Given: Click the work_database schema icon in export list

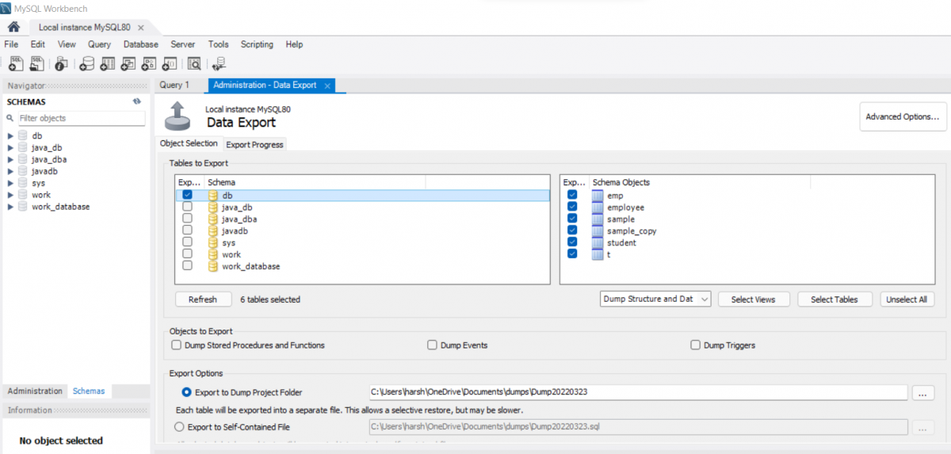Looking at the screenshot, I should click(212, 266).
